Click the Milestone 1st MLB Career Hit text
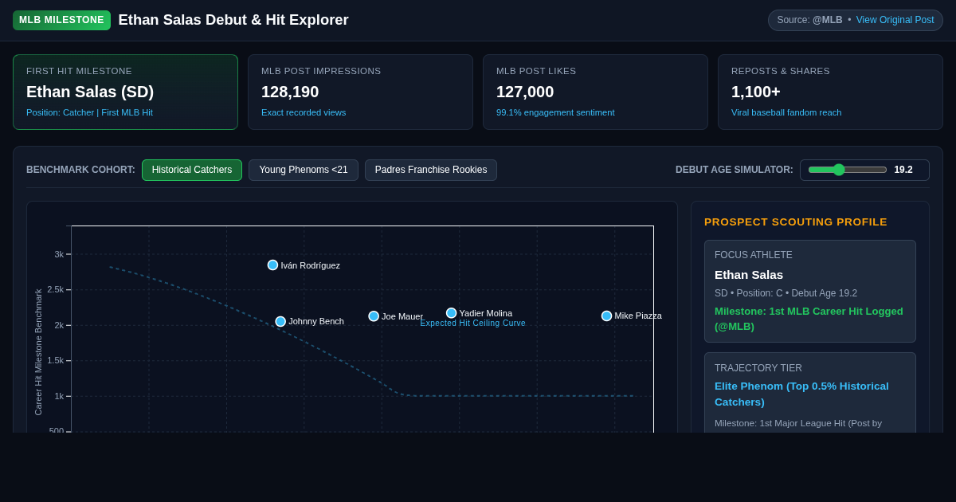 809,319
